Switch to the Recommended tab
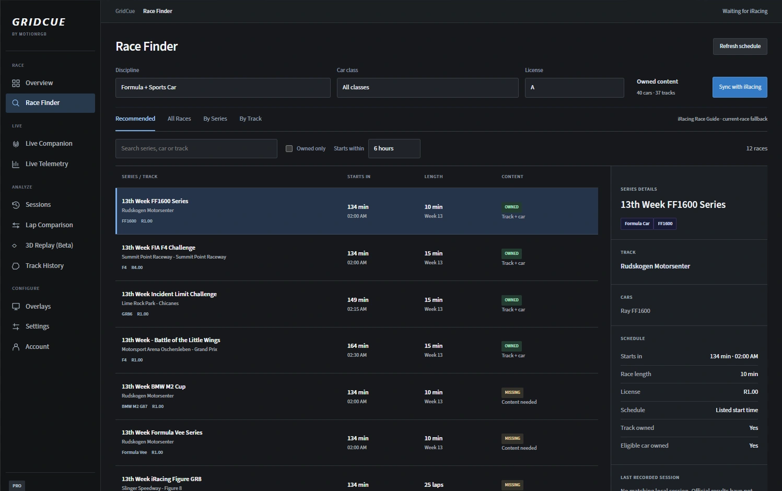782x491 pixels. (x=135, y=119)
